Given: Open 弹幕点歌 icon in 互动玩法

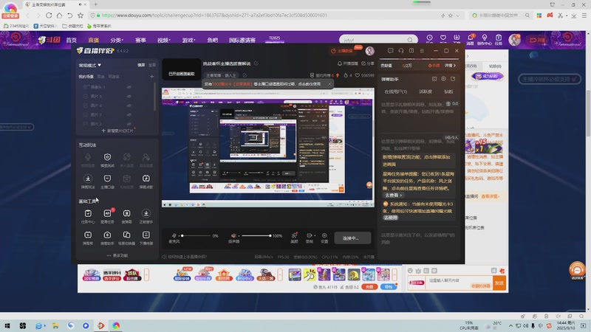Looking at the screenshot, I should [146, 179].
